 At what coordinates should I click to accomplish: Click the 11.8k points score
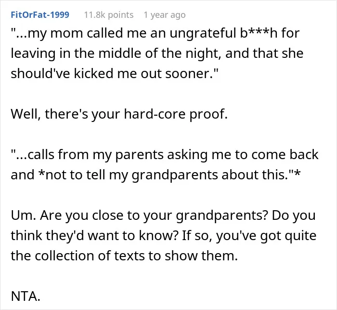[109, 15]
